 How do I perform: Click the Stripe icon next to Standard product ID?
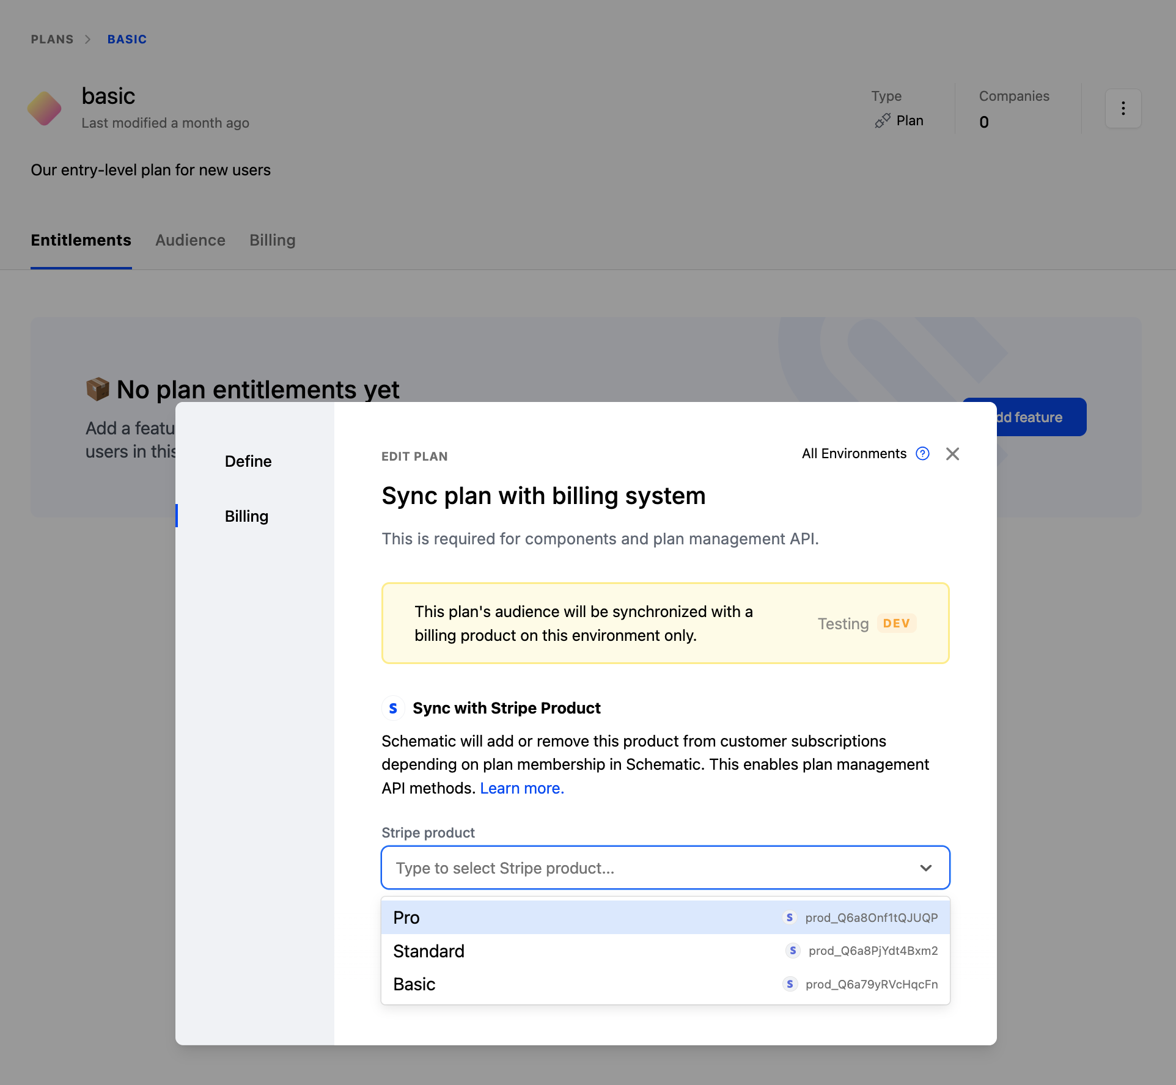tap(793, 951)
